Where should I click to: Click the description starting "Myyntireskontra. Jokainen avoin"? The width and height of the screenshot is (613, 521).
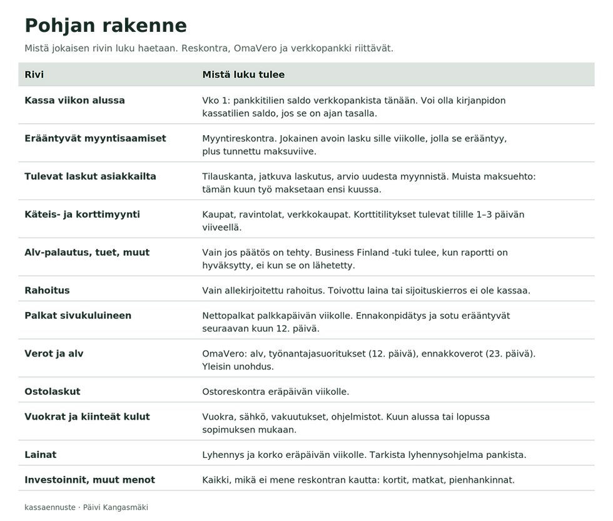tap(354, 144)
